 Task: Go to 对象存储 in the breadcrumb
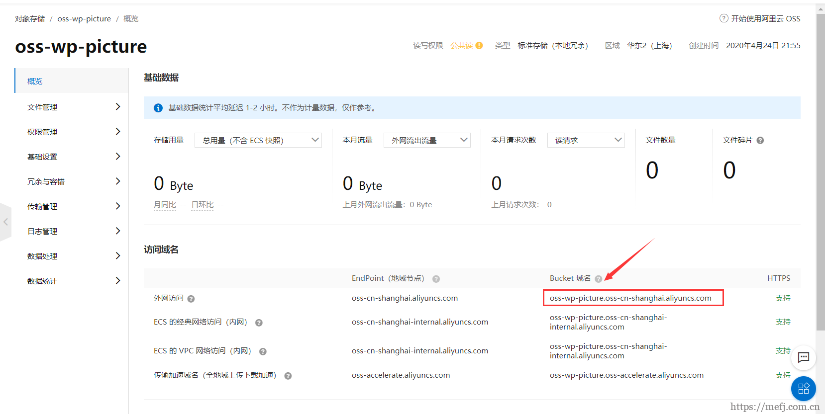pos(30,18)
